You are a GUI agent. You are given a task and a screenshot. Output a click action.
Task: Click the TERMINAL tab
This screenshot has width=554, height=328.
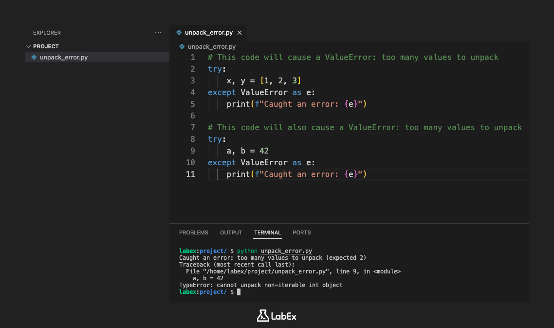[267, 232]
